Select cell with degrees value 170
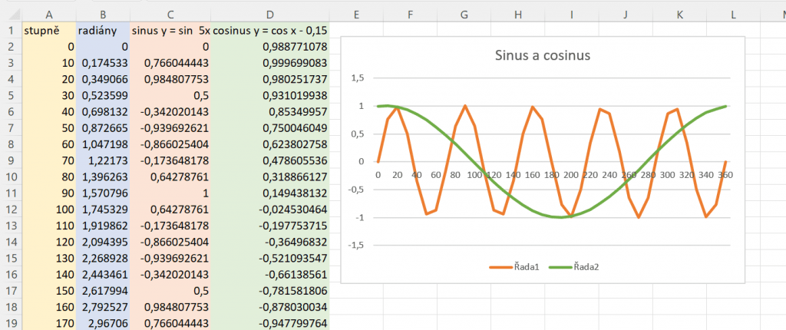 point(49,322)
